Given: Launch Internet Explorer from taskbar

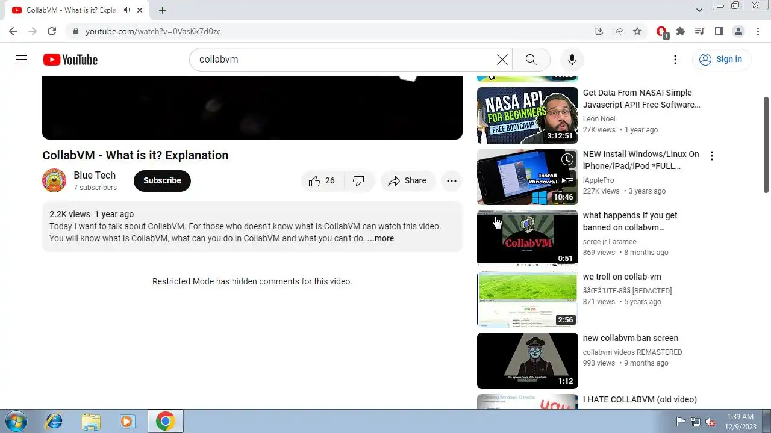Looking at the screenshot, I should [54, 421].
